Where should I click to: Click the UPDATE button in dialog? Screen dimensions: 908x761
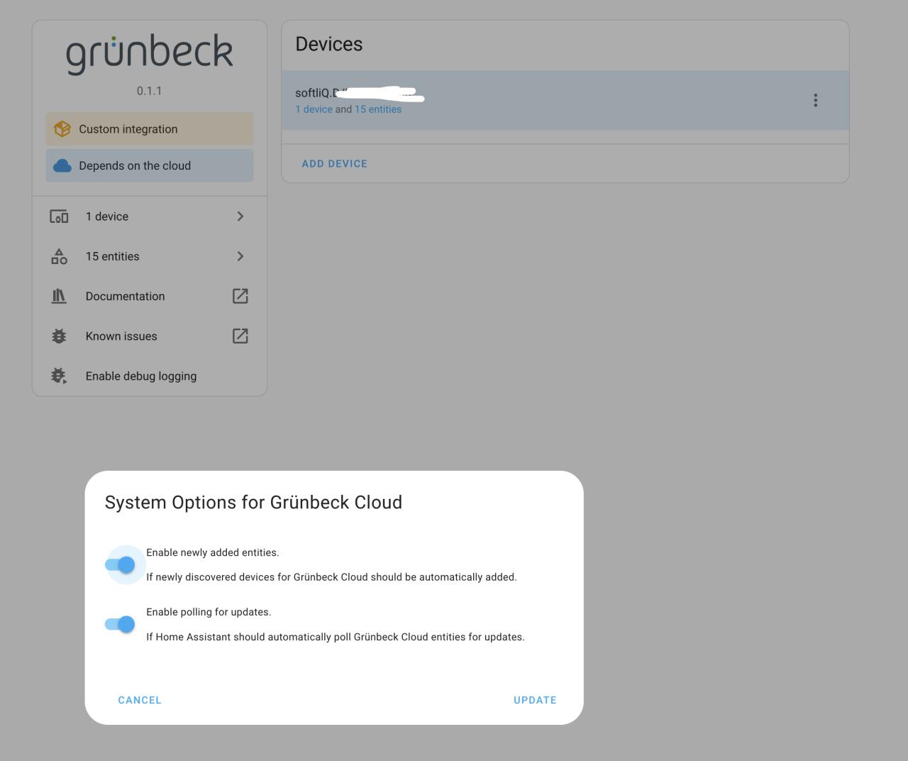coord(535,700)
